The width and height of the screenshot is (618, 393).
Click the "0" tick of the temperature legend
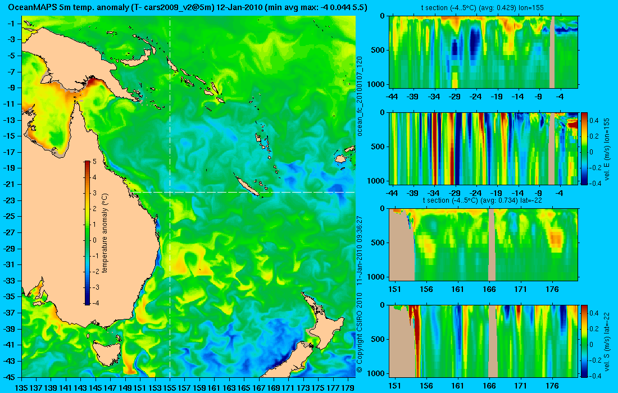94,240
